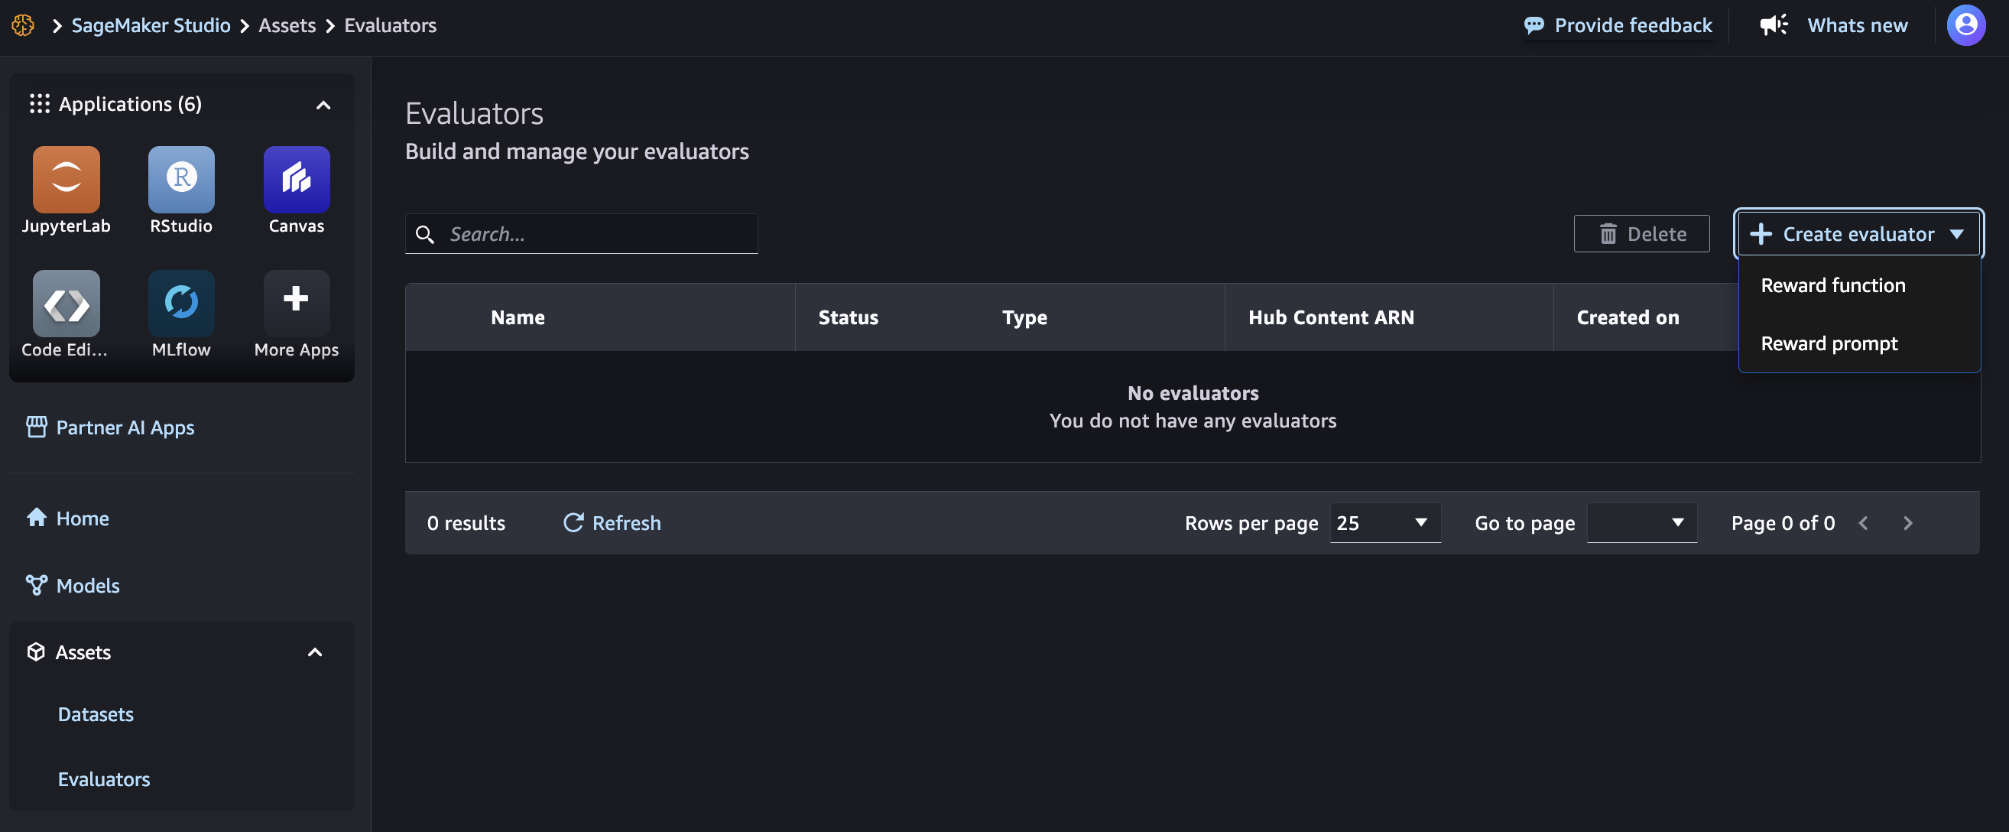This screenshot has width=2009, height=832.
Task: Click the user profile avatar icon
Action: pyautogui.click(x=1965, y=26)
